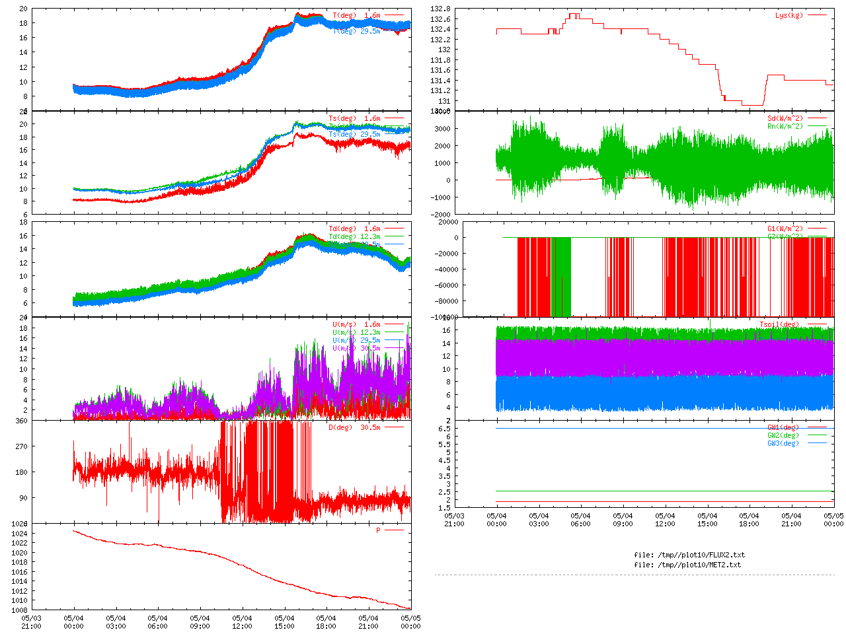Viewport: 846px width, 634px height.
Task: Select the GW3(deg) legend entry
Action: click(x=783, y=443)
